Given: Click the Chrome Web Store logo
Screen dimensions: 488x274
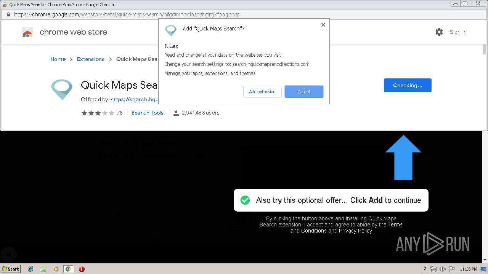Looking at the screenshot, I should pos(27,32).
